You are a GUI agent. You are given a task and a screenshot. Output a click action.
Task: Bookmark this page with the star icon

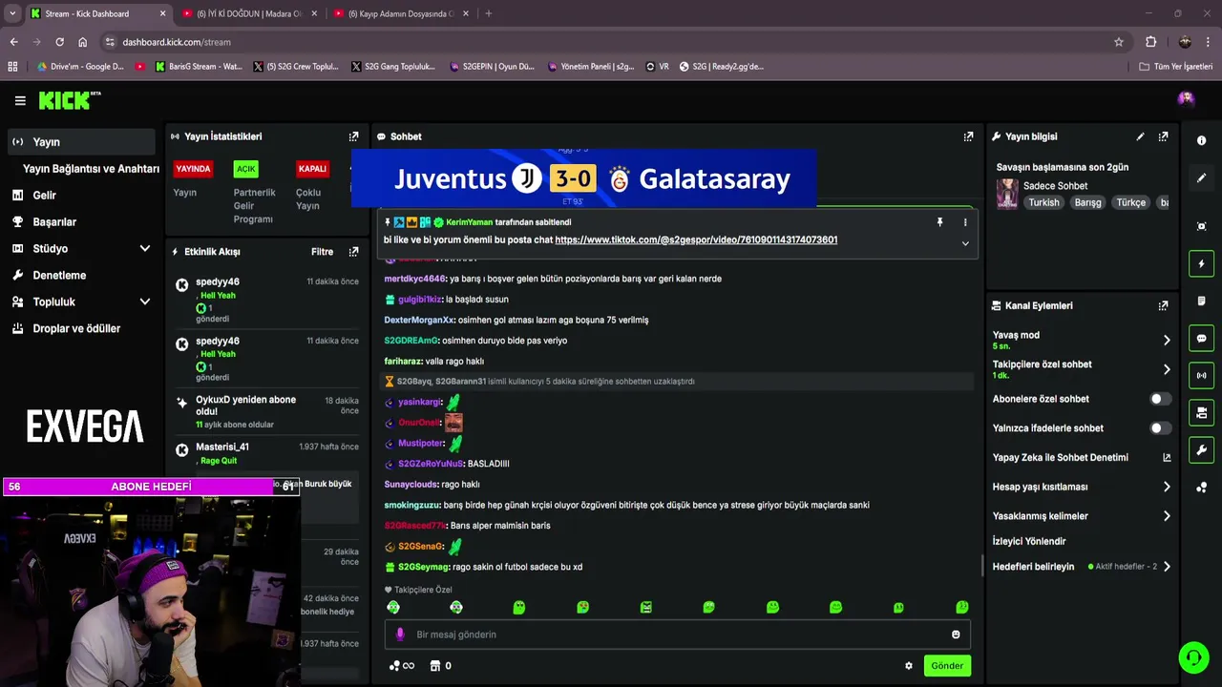(1119, 42)
